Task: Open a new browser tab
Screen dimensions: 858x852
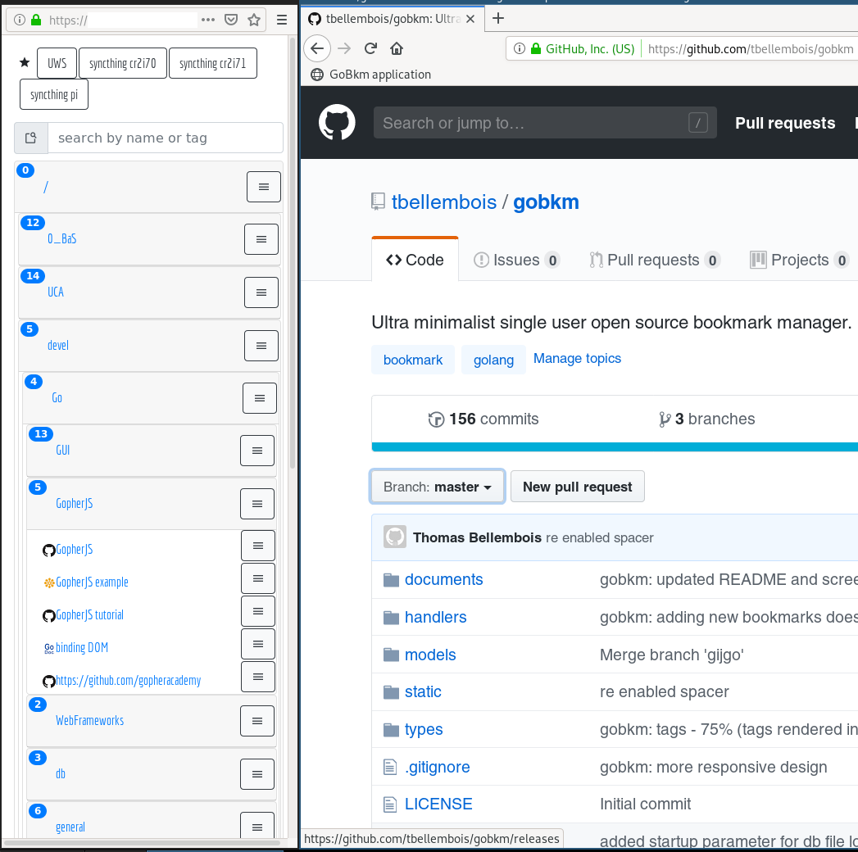Action: pos(498,19)
